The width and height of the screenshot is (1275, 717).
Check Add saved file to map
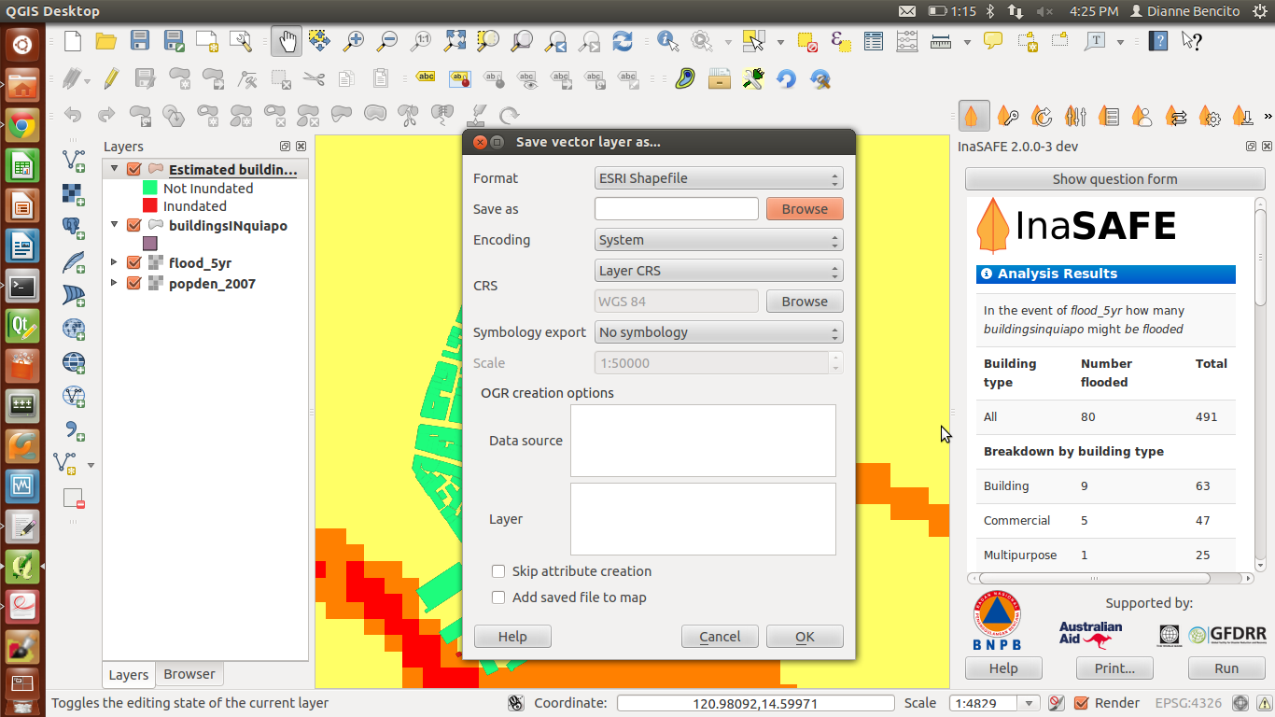coord(498,597)
